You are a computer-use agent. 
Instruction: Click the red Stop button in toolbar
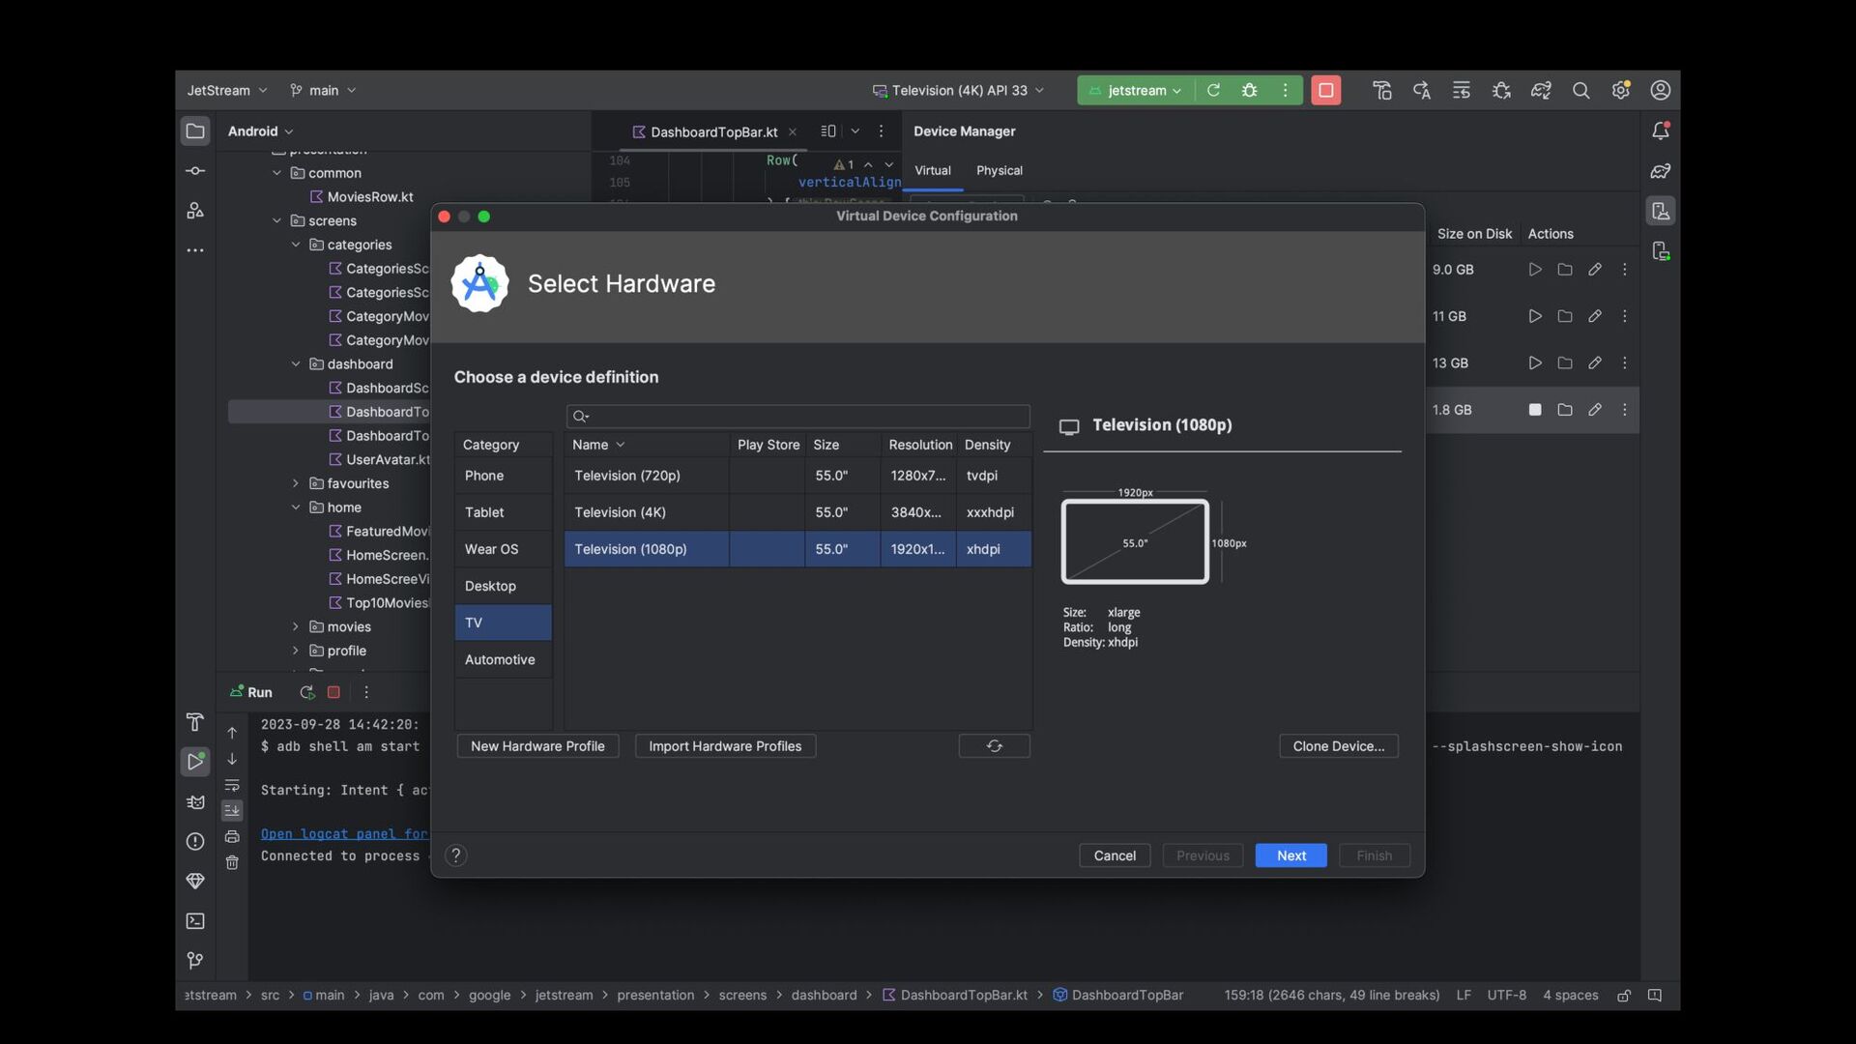coord(1326,90)
